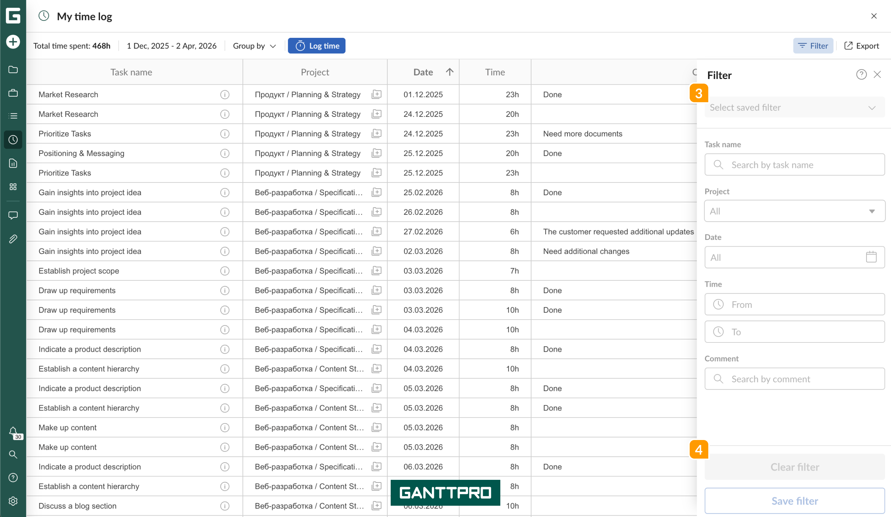Select the Establish project scope task
The height and width of the screenshot is (517, 891).
click(79, 271)
